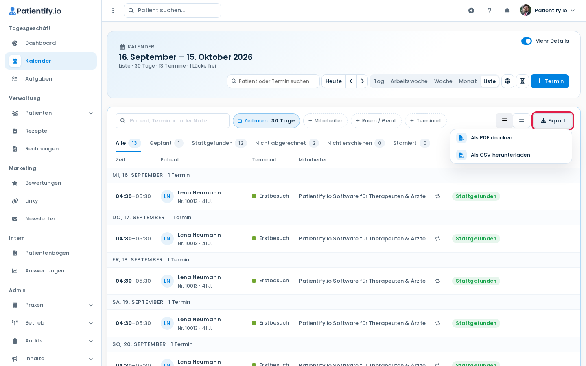Click the Heute button

point(334,81)
